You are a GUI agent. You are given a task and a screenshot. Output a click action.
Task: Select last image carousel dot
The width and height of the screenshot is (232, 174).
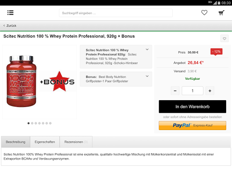tap(50, 123)
